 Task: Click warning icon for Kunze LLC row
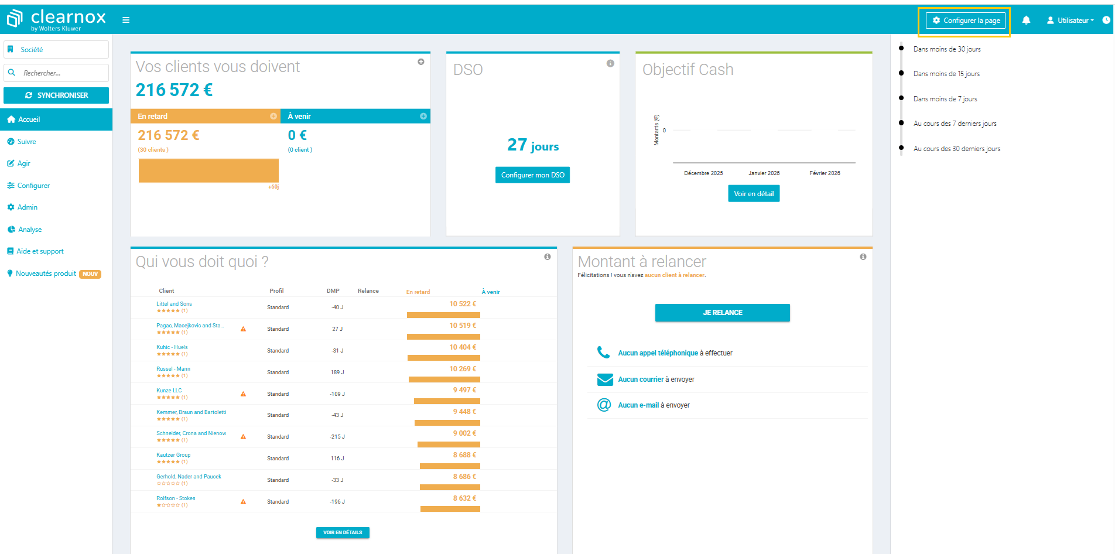tap(244, 394)
